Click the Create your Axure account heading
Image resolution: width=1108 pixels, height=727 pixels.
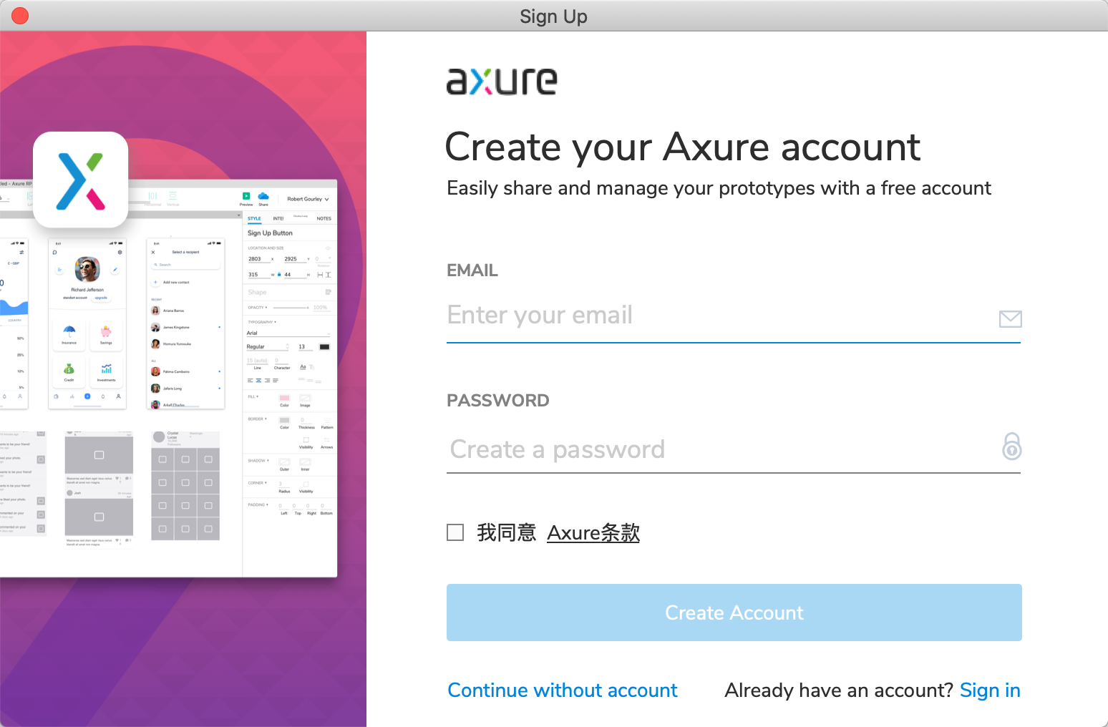tap(683, 147)
